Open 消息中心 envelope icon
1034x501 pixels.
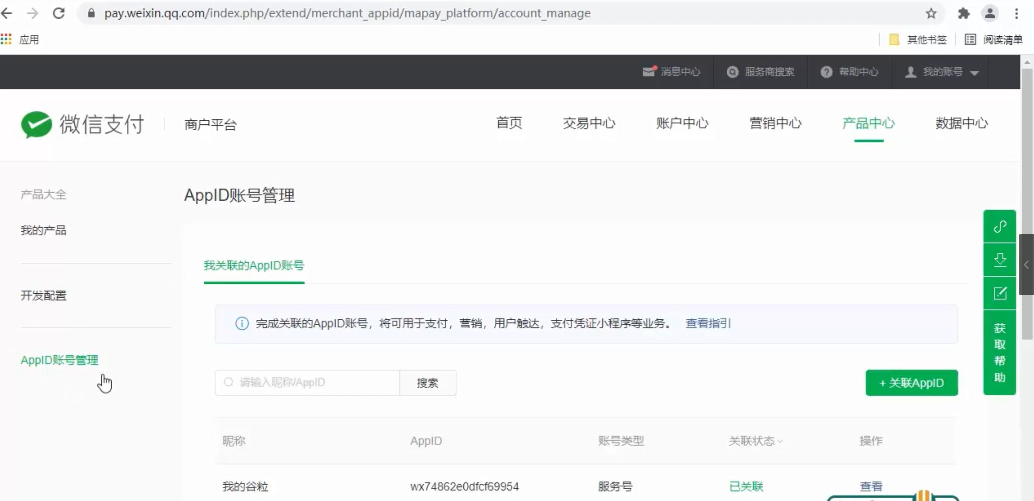[649, 72]
